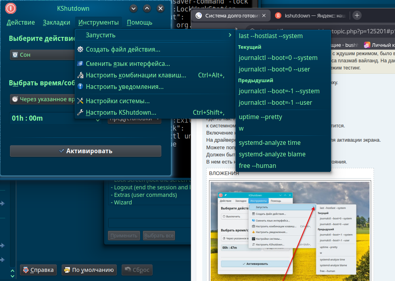The width and height of the screenshot is (395, 281).
Task: Choose Настройки системы… entry
Action: [x=155, y=101]
